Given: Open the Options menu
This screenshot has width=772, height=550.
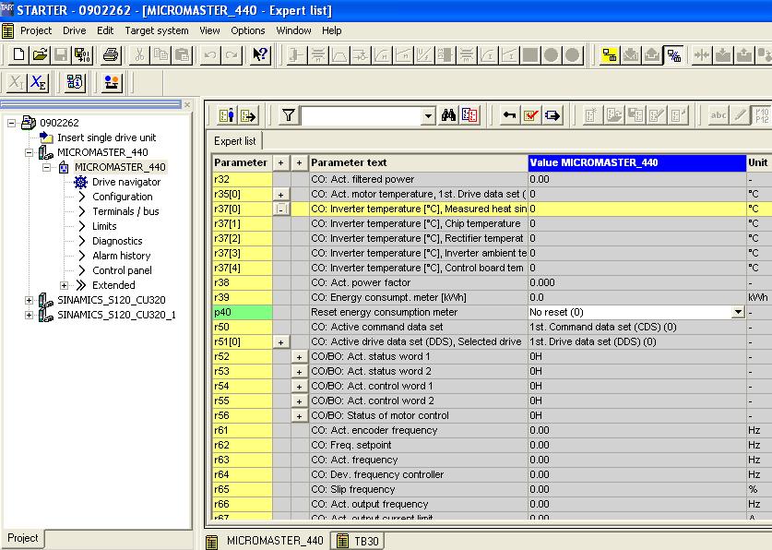Looking at the screenshot, I should 248,30.
